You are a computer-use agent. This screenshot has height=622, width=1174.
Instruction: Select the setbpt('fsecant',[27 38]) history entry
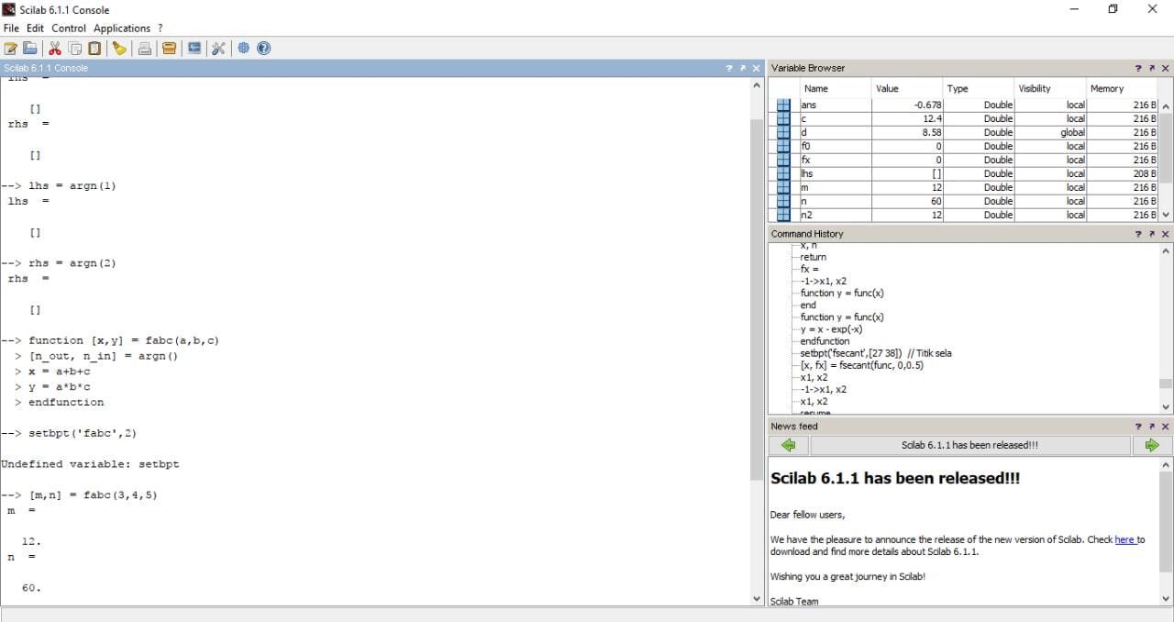pyautogui.click(x=876, y=353)
